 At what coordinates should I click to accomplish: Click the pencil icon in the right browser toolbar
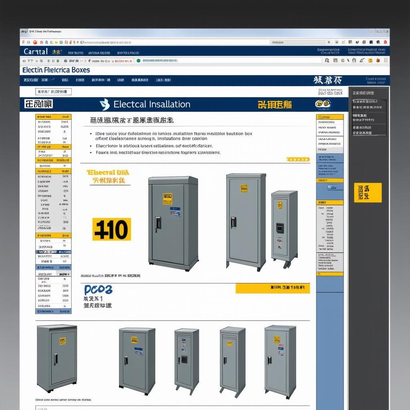click(x=362, y=60)
